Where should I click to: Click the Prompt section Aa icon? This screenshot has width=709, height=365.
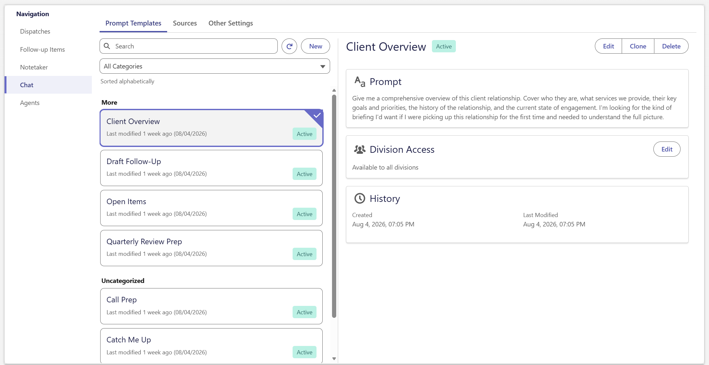click(x=360, y=82)
